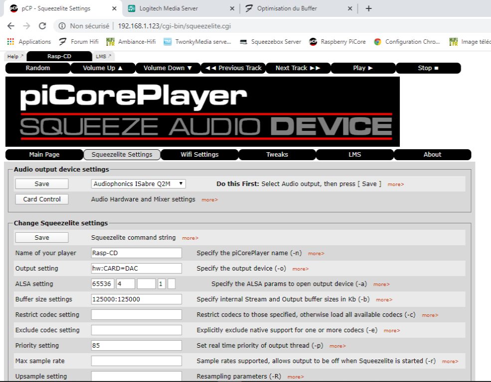491x382 pixels.
Task: Click the address bar URL
Action: tap(174, 26)
